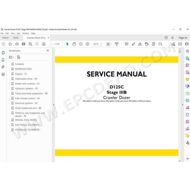Image resolution: width=190 pixels, height=190 pixels.
Task: Open the share with others icon
Action: [187, 44]
